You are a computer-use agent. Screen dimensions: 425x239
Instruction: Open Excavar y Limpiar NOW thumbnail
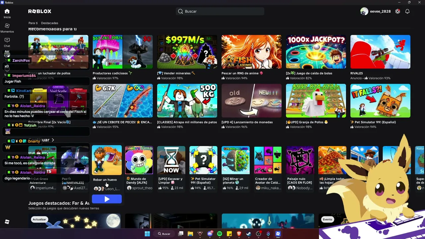coord(171,160)
